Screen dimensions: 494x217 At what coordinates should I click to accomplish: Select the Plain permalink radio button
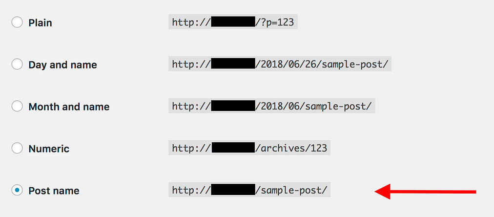pyautogui.click(x=17, y=22)
